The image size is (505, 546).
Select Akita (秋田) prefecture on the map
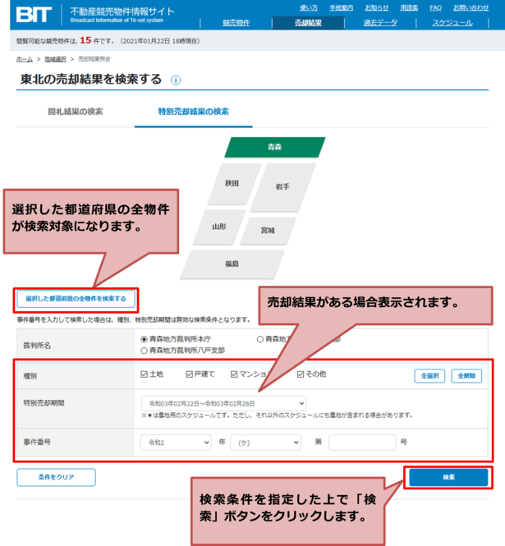tap(231, 183)
